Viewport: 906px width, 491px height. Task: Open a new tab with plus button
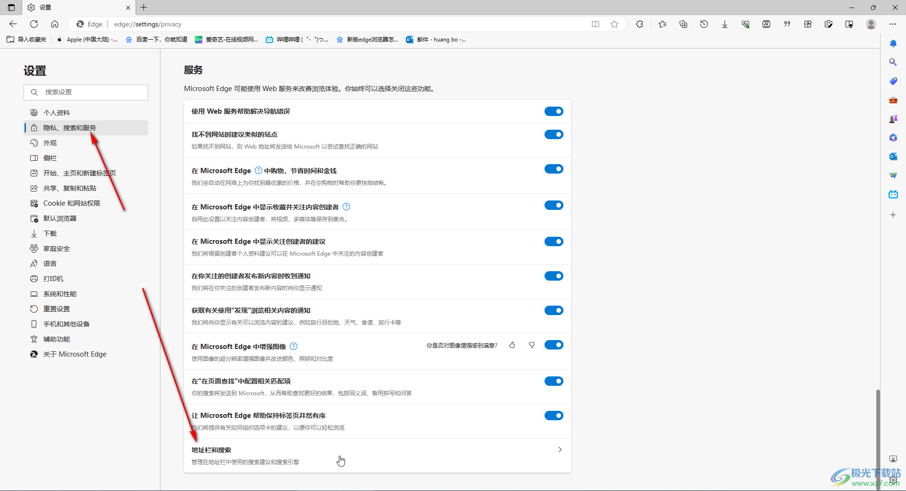144,8
